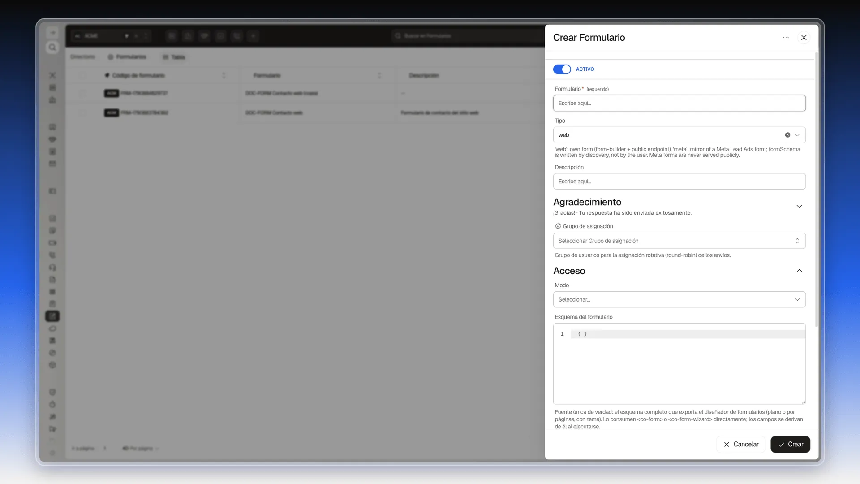Click the editor resize handle corner

tap(803, 402)
